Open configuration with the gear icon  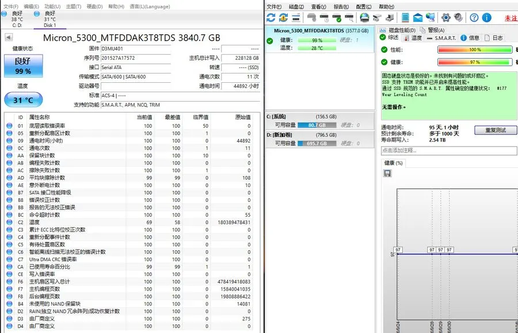coord(445,17)
